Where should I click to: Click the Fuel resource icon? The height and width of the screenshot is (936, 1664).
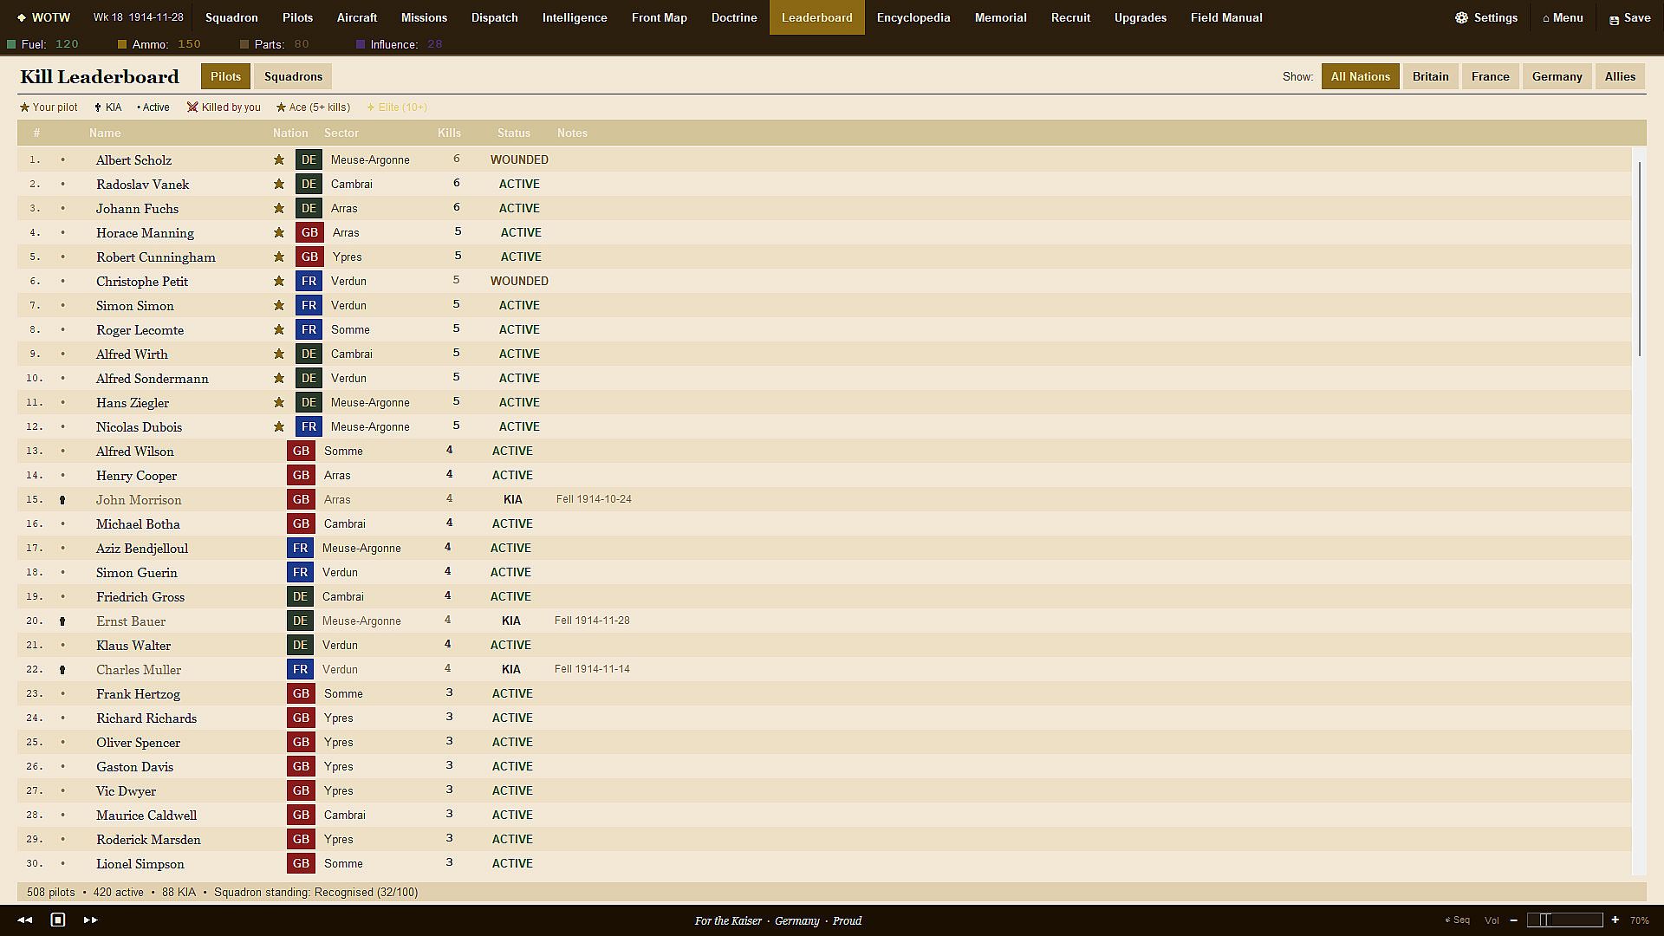click(x=11, y=44)
